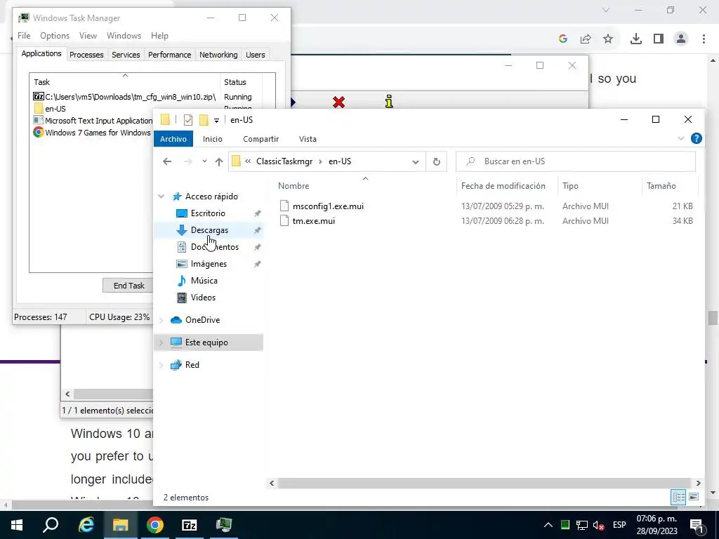Switch to Processes tab in Task Manager
This screenshot has height=539, width=719.
pyautogui.click(x=86, y=55)
